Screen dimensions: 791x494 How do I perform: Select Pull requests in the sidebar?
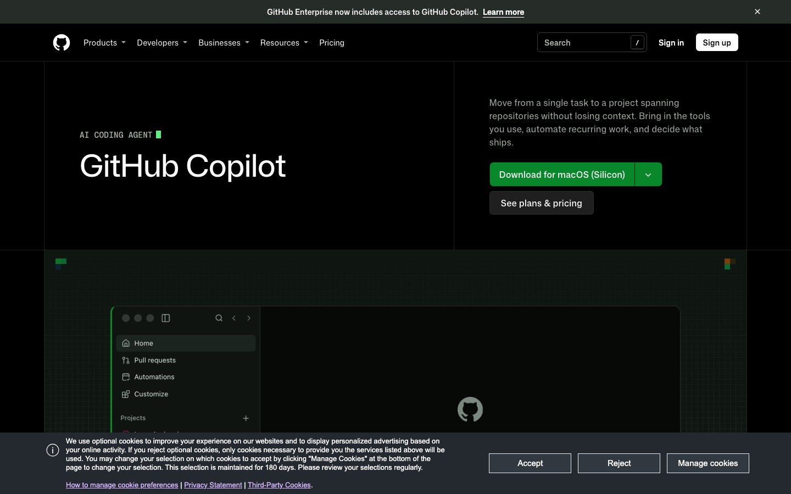(186, 360)
